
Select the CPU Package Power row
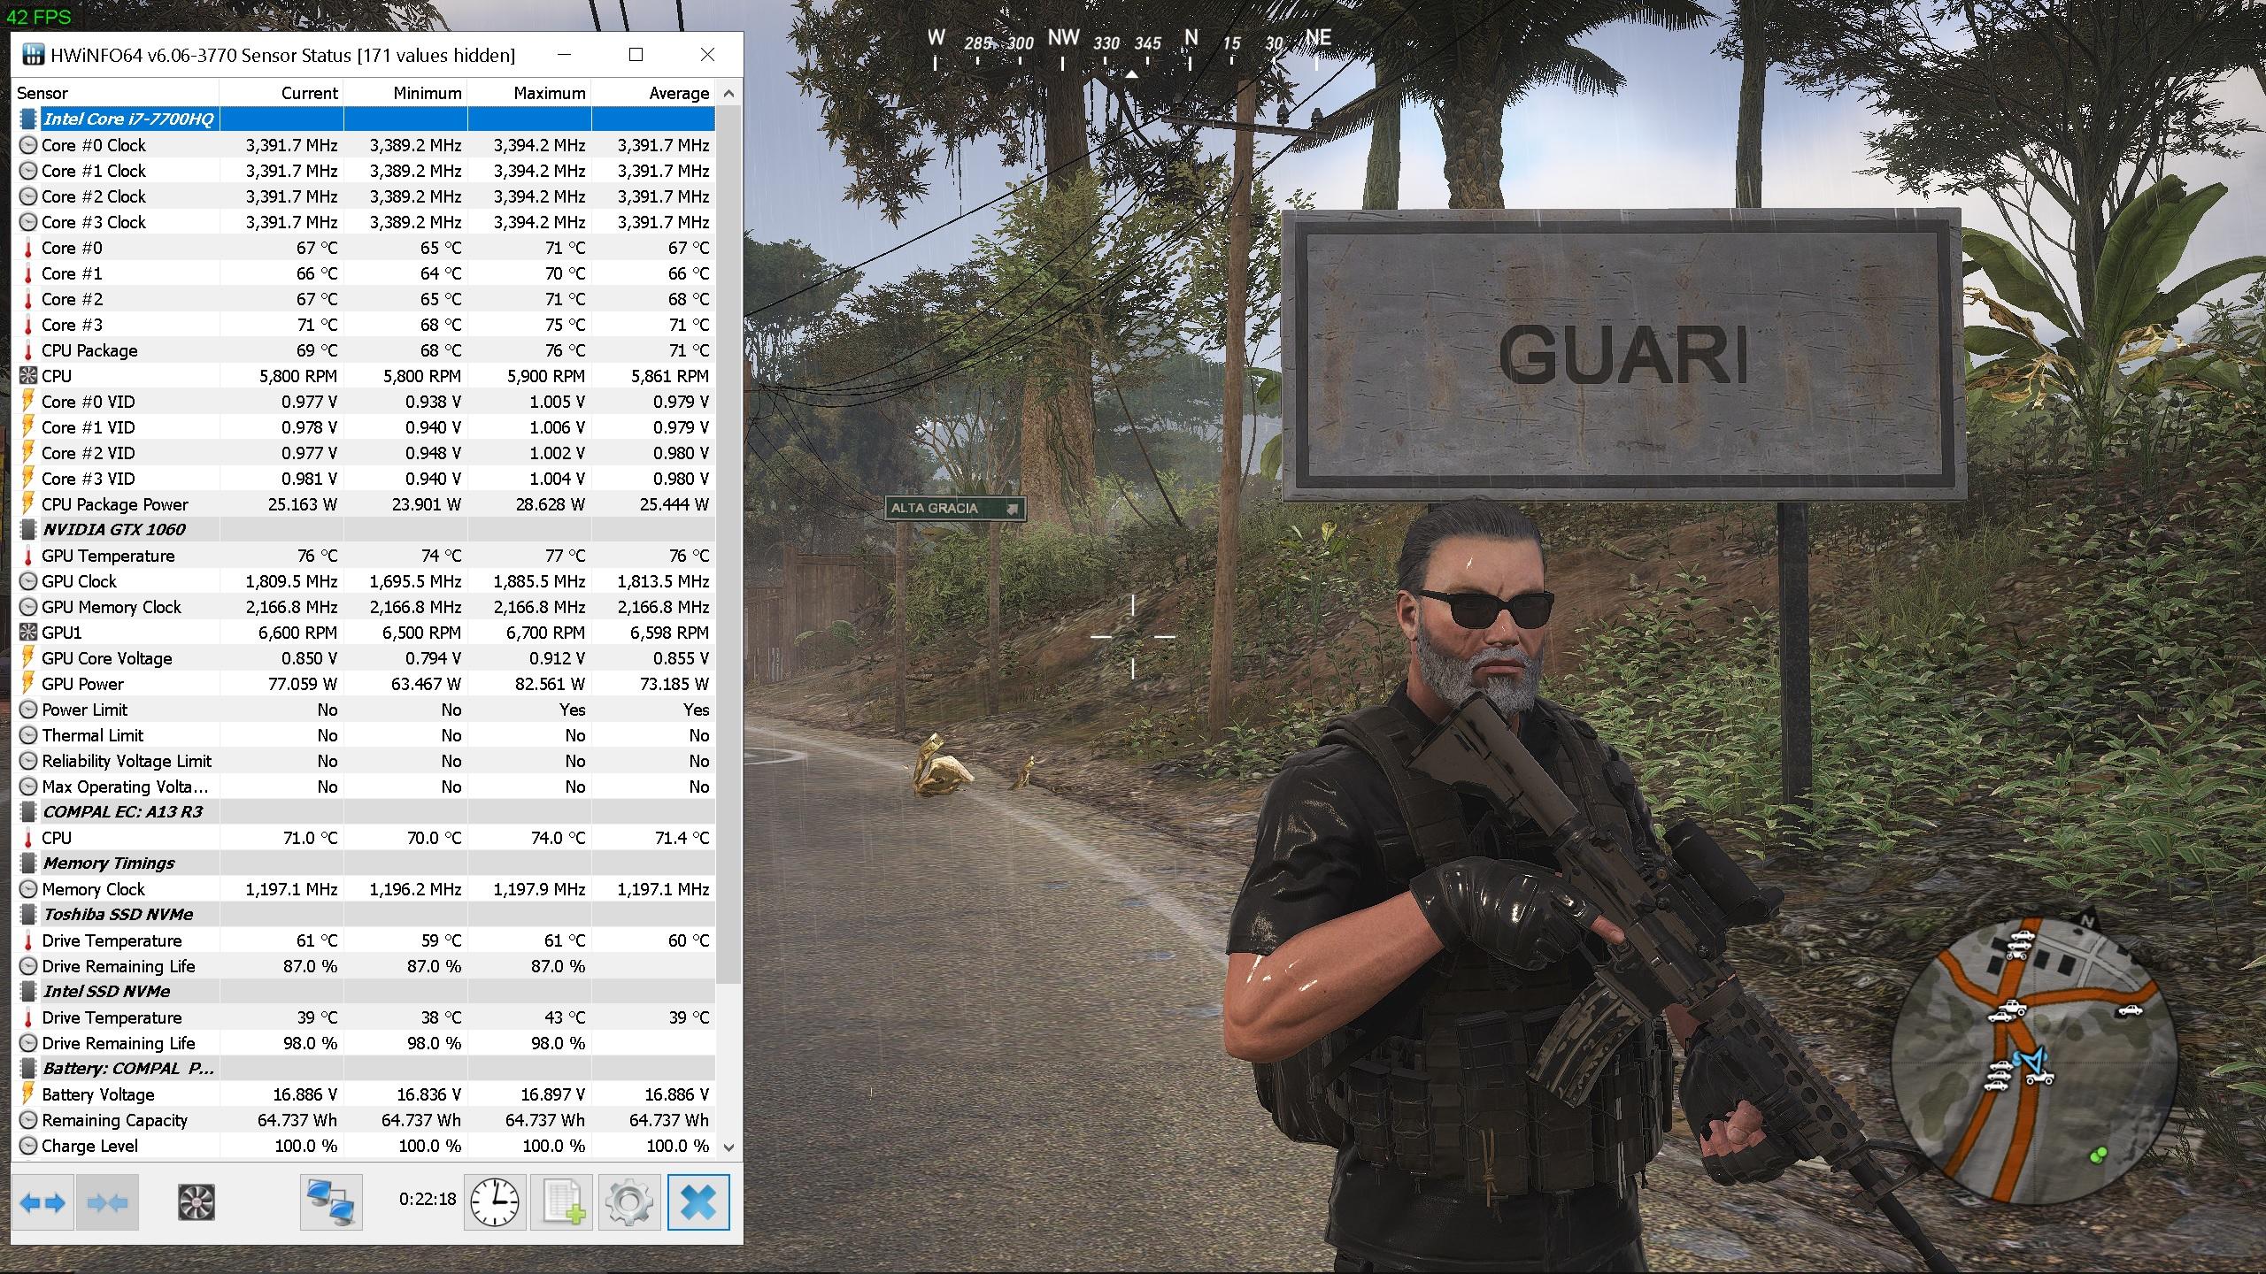(115, 504)
